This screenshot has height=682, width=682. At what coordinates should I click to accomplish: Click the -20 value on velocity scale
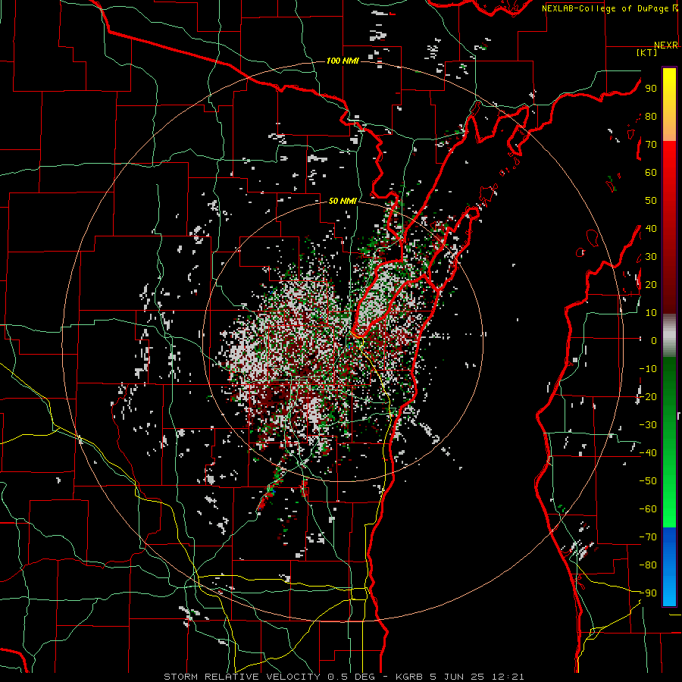click(x=648, y=397)
